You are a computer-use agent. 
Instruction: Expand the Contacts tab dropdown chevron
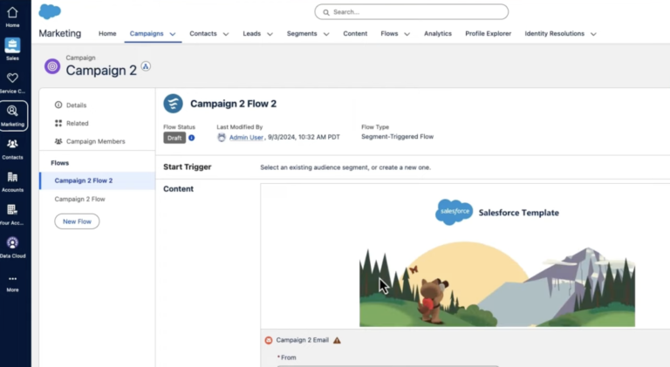226,34
